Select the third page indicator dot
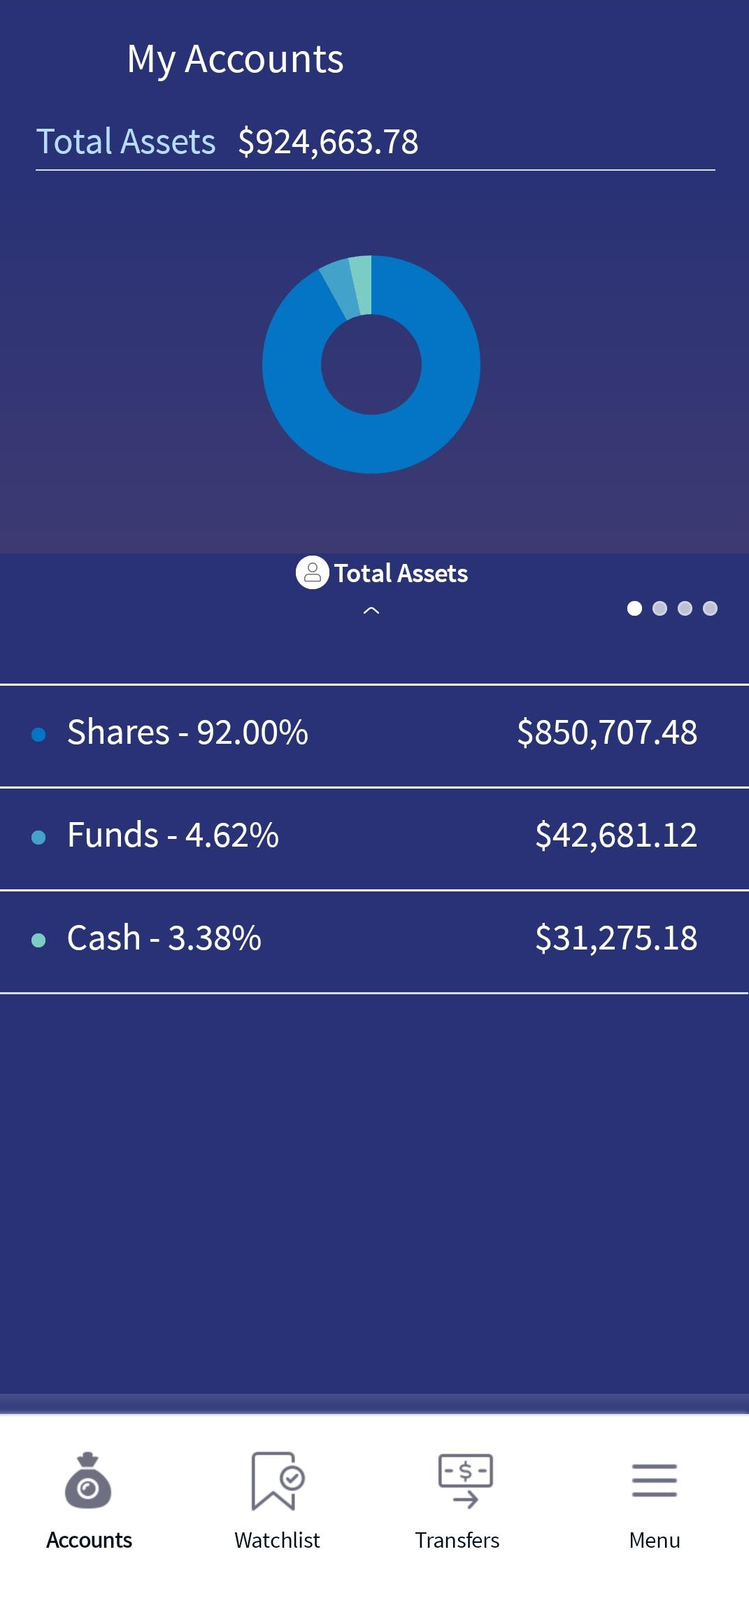Screen dimensions: 749x1603 [x=685, y=608]
